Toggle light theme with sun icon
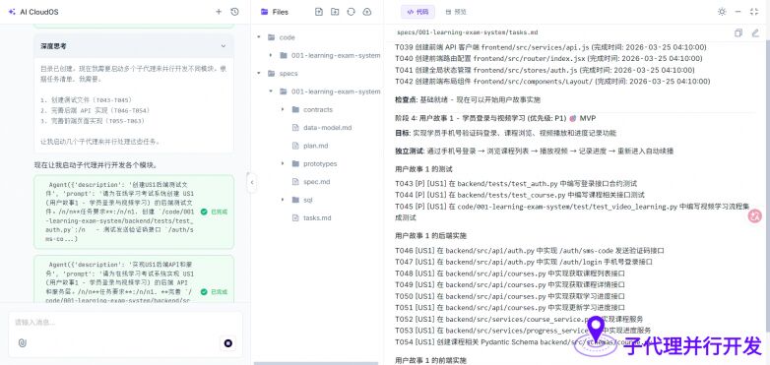Screen dimensions: 770x365 [722, 12]
